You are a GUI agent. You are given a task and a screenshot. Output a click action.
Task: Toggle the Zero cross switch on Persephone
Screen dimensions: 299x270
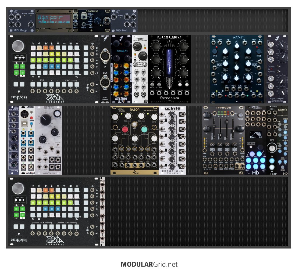[279, 66]
